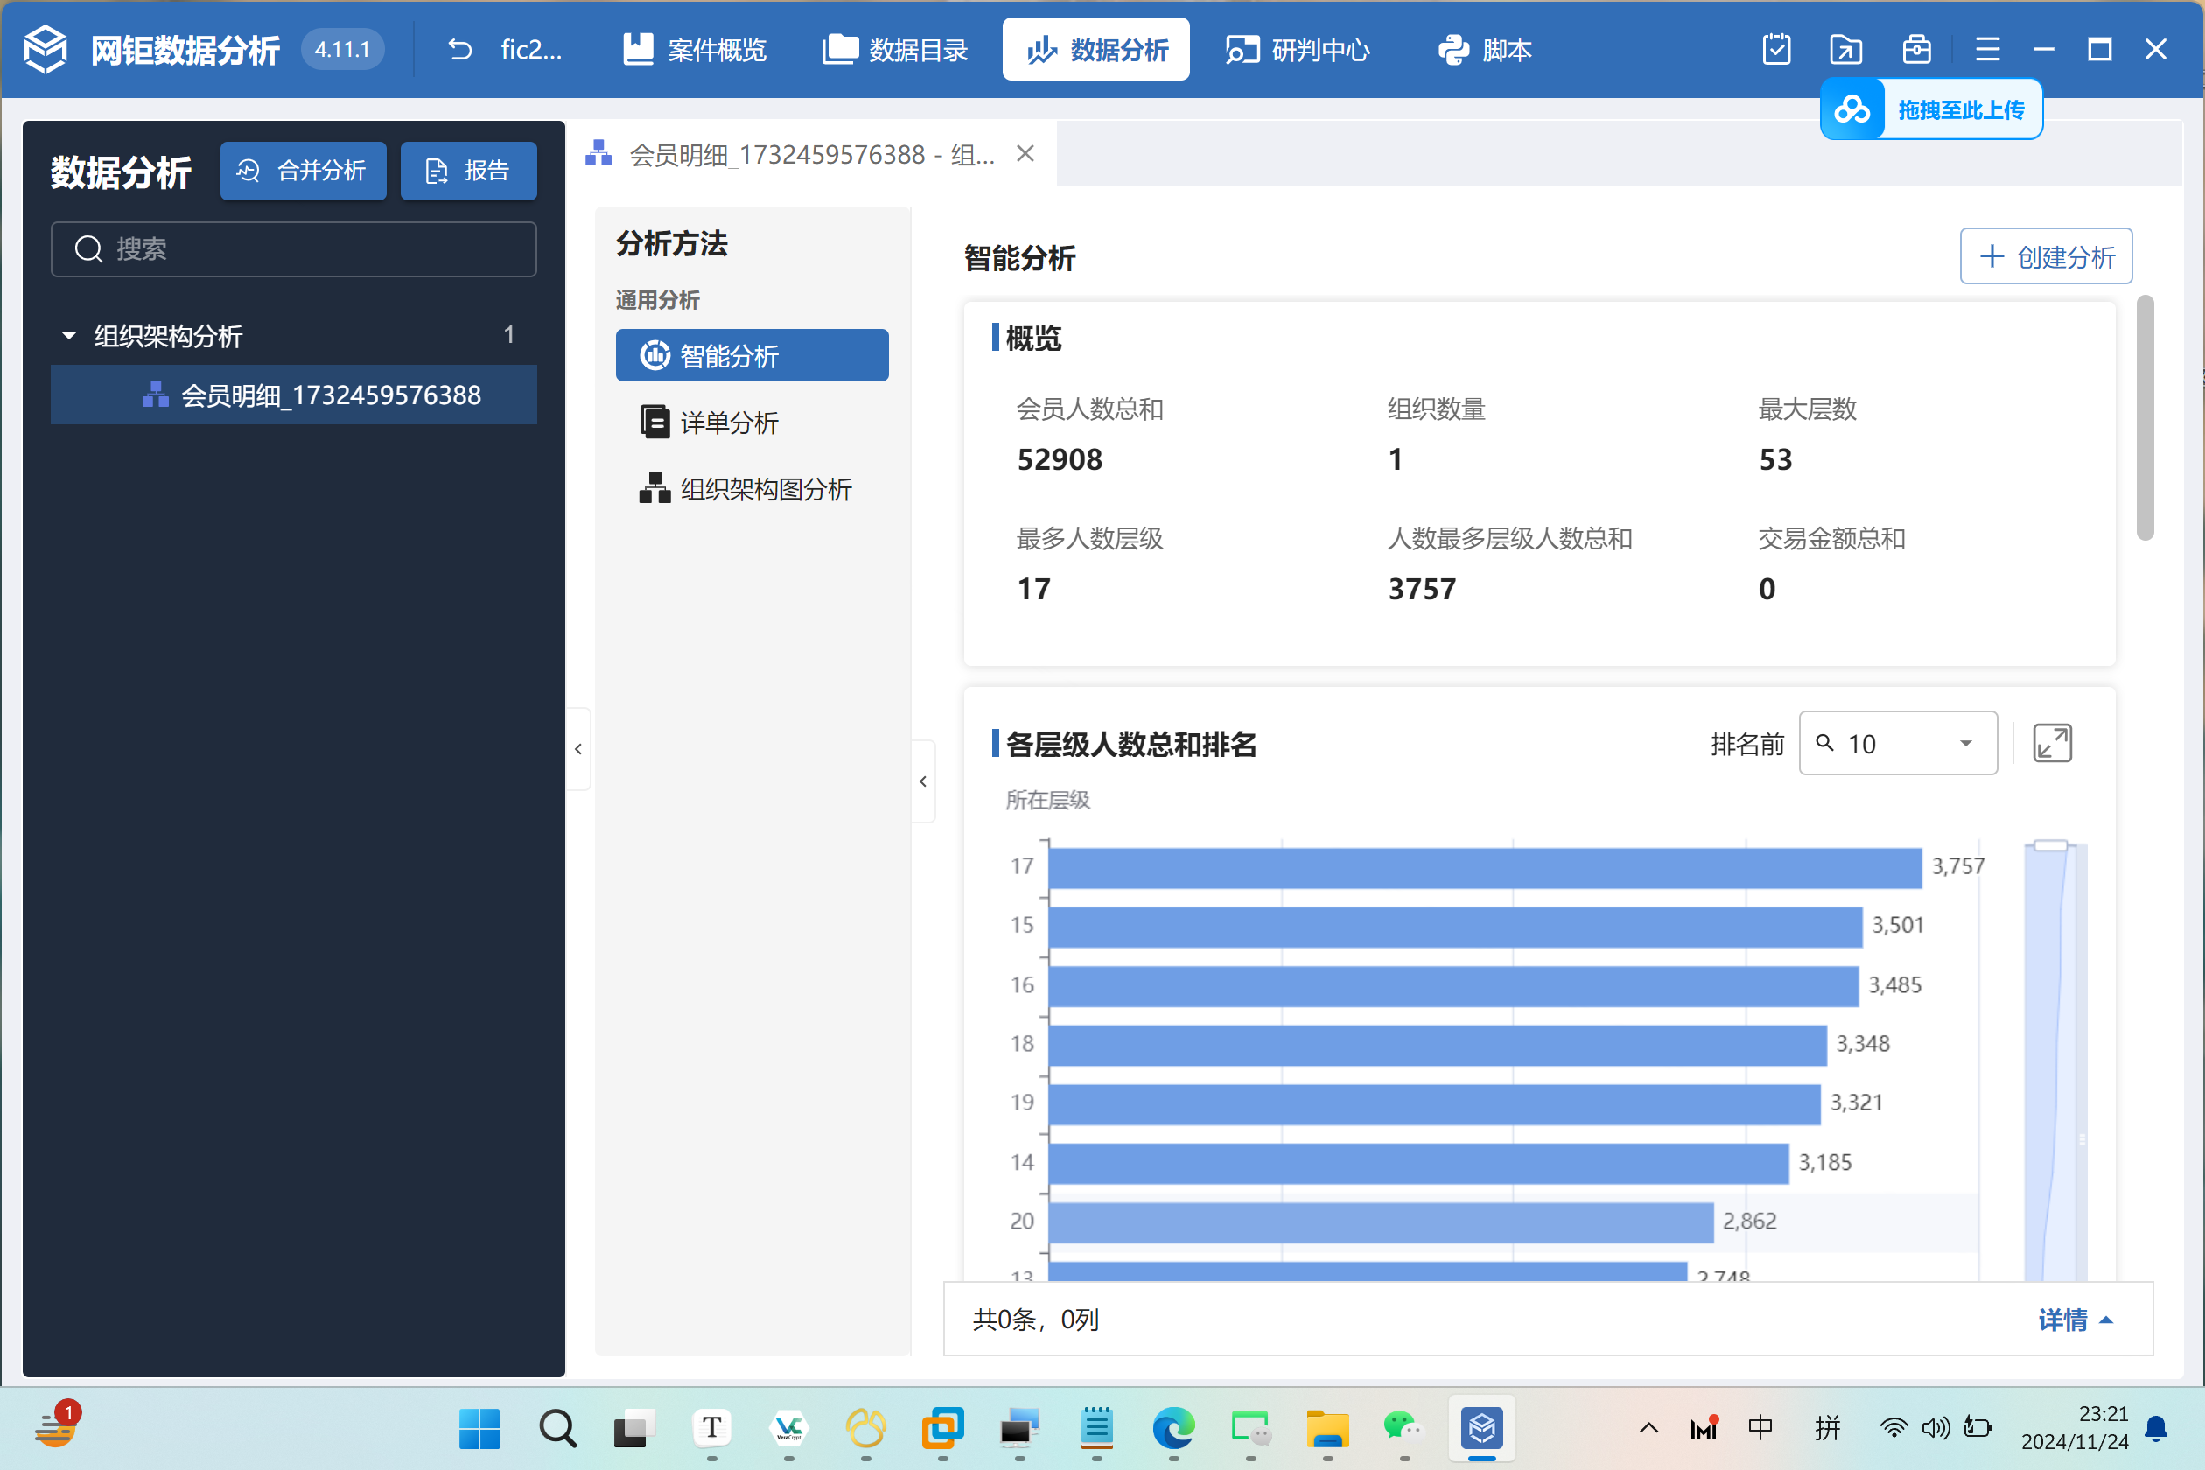The height and width of the screenshot is (1470, 2205).
Task: Open the notification bell icon
Action: pyautogui.click(x=2156, y=1429)
